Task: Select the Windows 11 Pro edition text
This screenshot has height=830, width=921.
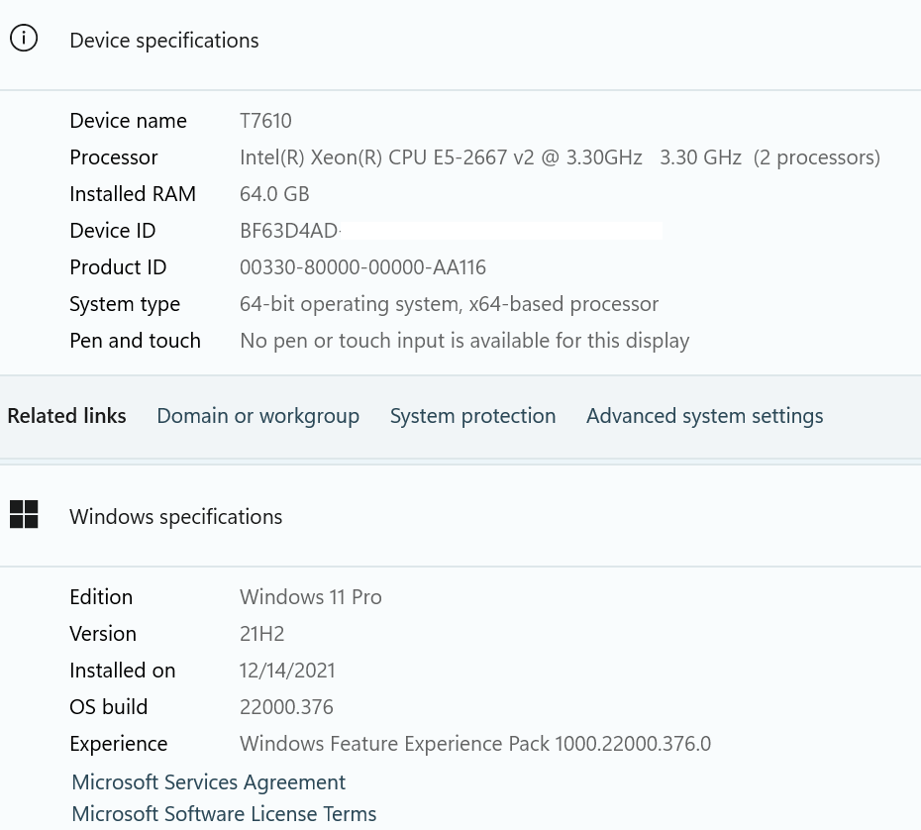Action: 310,596
